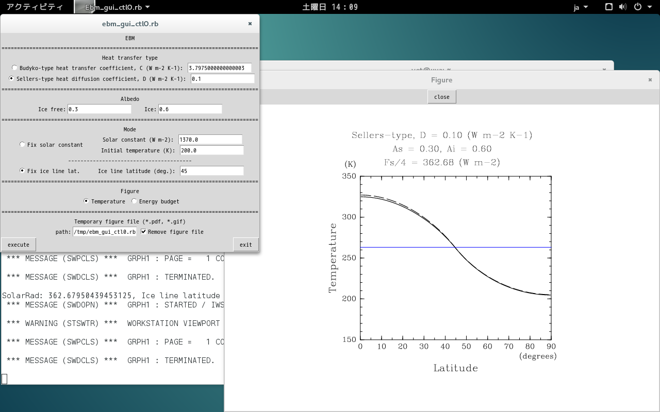Open the ja input source dropdown
Viewport: 660px width, 412px height.
coord(581,7)
